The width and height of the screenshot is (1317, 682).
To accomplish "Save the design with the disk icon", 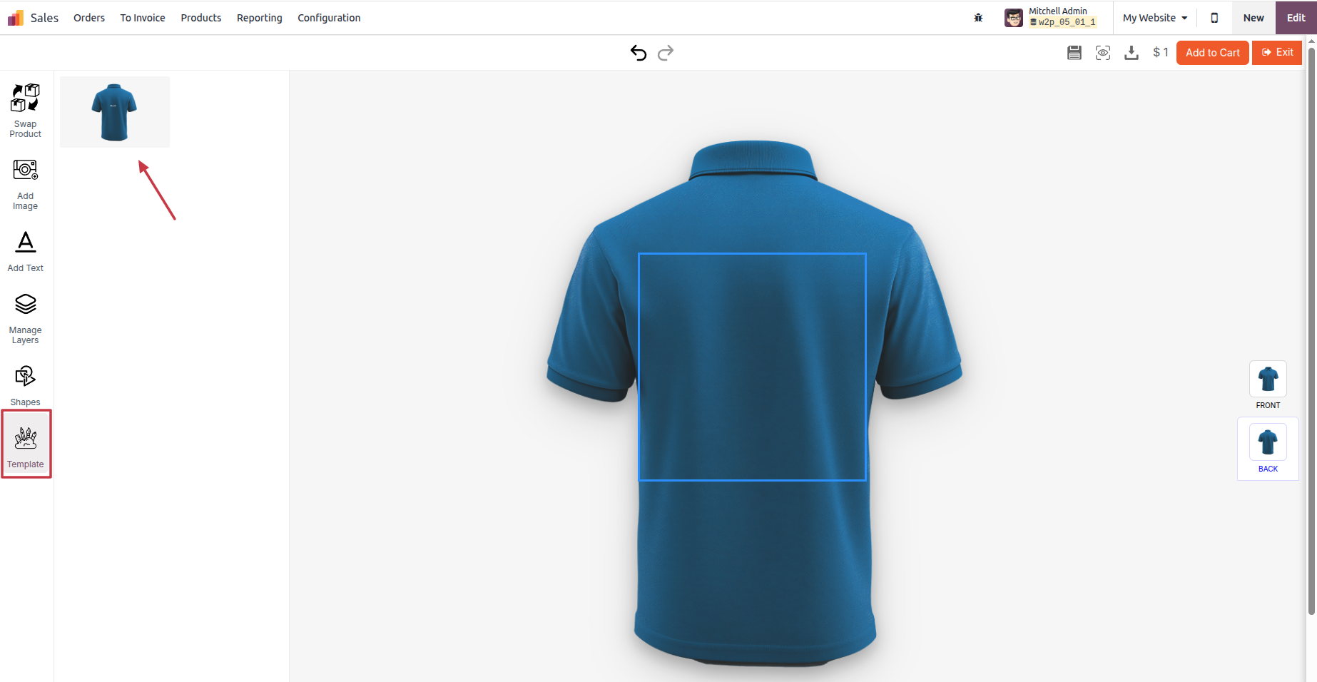I will tap(1074, 53).
